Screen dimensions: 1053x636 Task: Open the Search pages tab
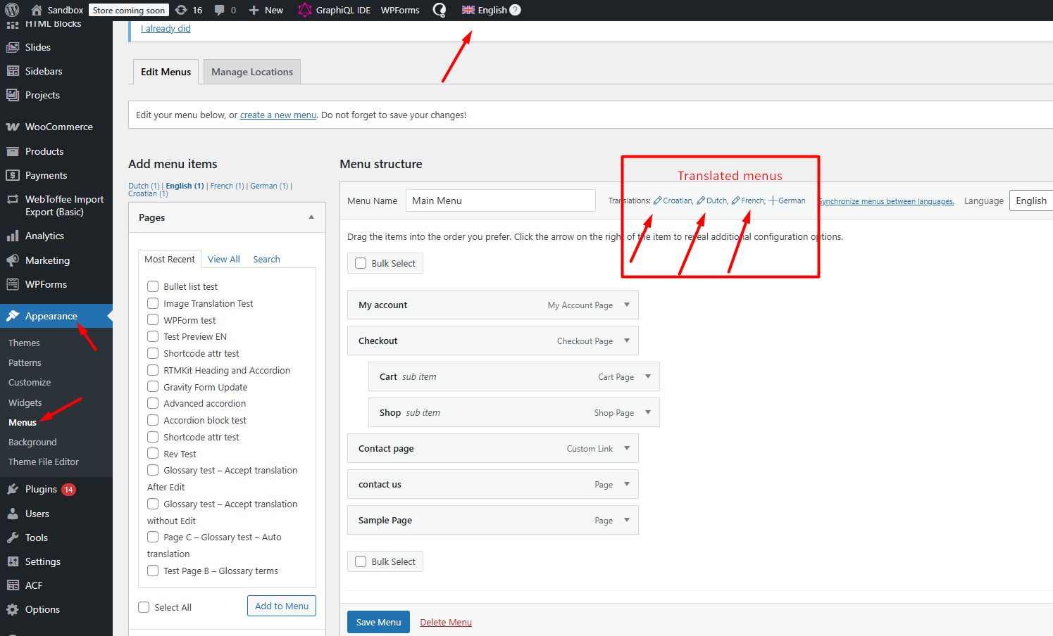tap(266, 259)
